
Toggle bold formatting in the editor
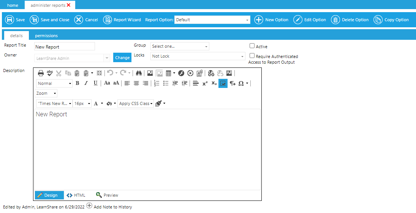click(78, 83)
